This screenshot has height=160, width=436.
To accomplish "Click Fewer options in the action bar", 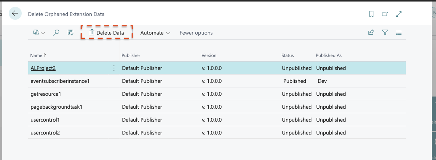I will pos(196,33).
